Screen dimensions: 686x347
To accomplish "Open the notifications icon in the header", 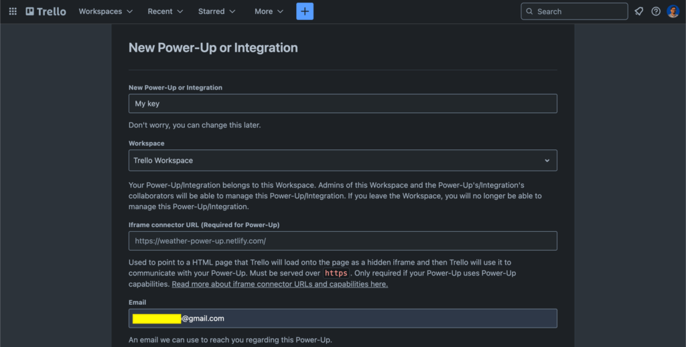I will click(x=639, y=11).
